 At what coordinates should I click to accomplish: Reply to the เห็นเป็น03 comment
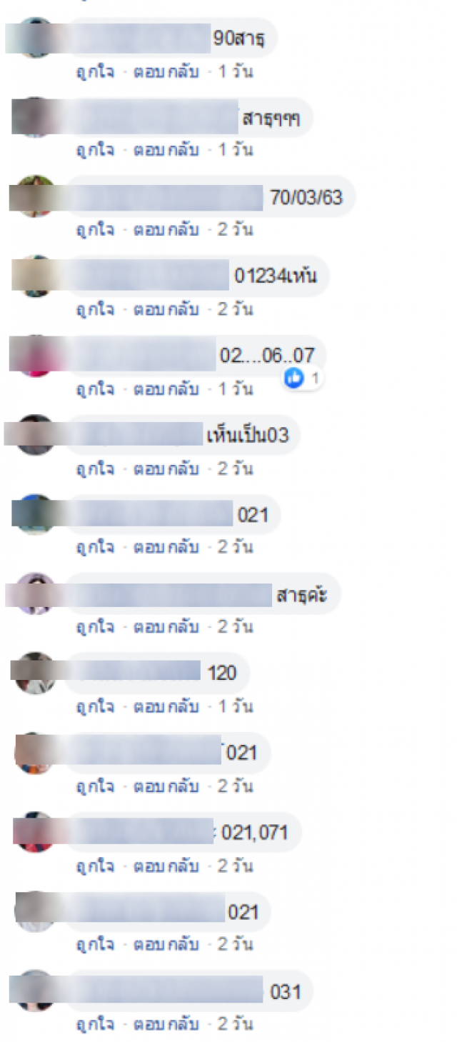point(166,469)
